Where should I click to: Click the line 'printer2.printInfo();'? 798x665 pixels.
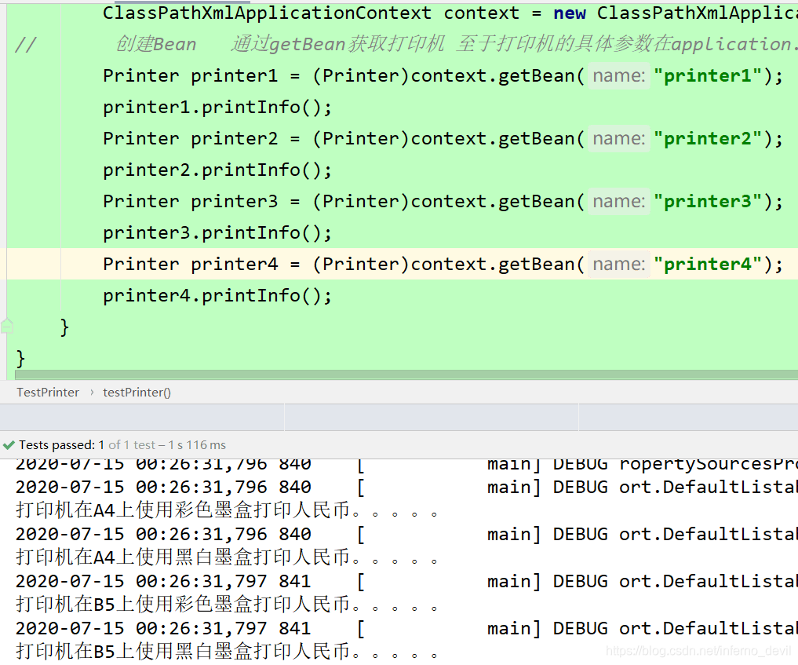[217, 170]
